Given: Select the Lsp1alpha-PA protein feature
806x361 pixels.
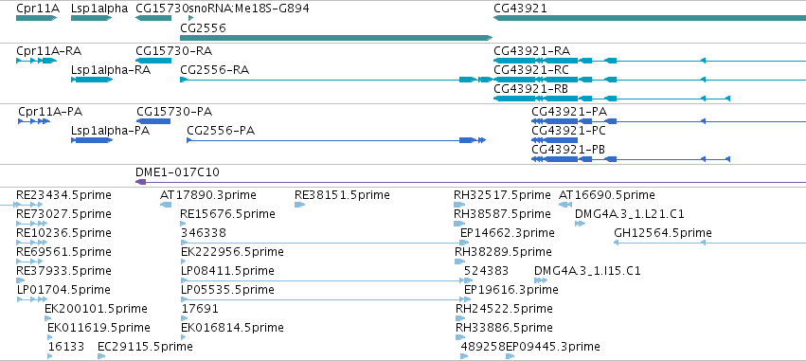Looking at the screenshot, I should [92, 140].
